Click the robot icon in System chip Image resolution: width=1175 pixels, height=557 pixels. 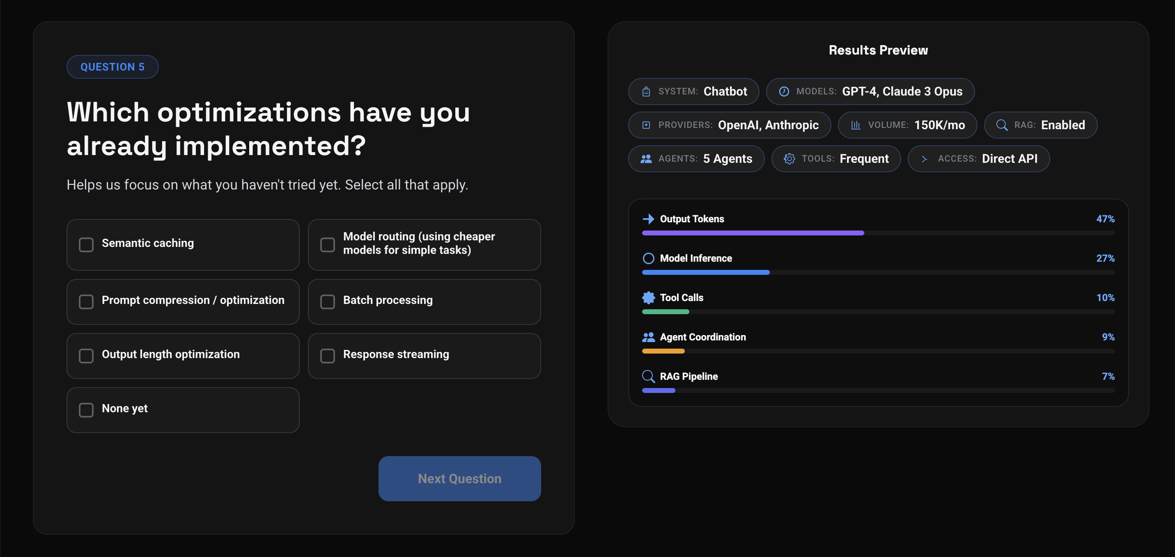(646, 91)
